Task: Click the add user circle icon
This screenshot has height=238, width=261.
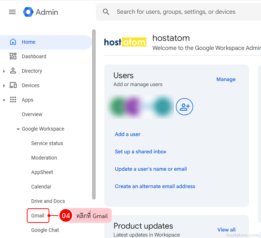Action: coord(185,107)
